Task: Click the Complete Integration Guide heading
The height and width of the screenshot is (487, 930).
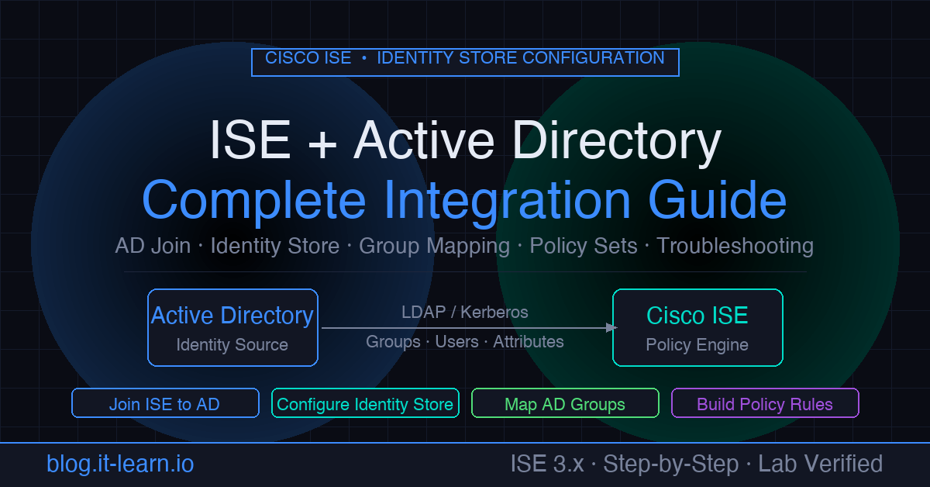Action: [x=465, y=200]
